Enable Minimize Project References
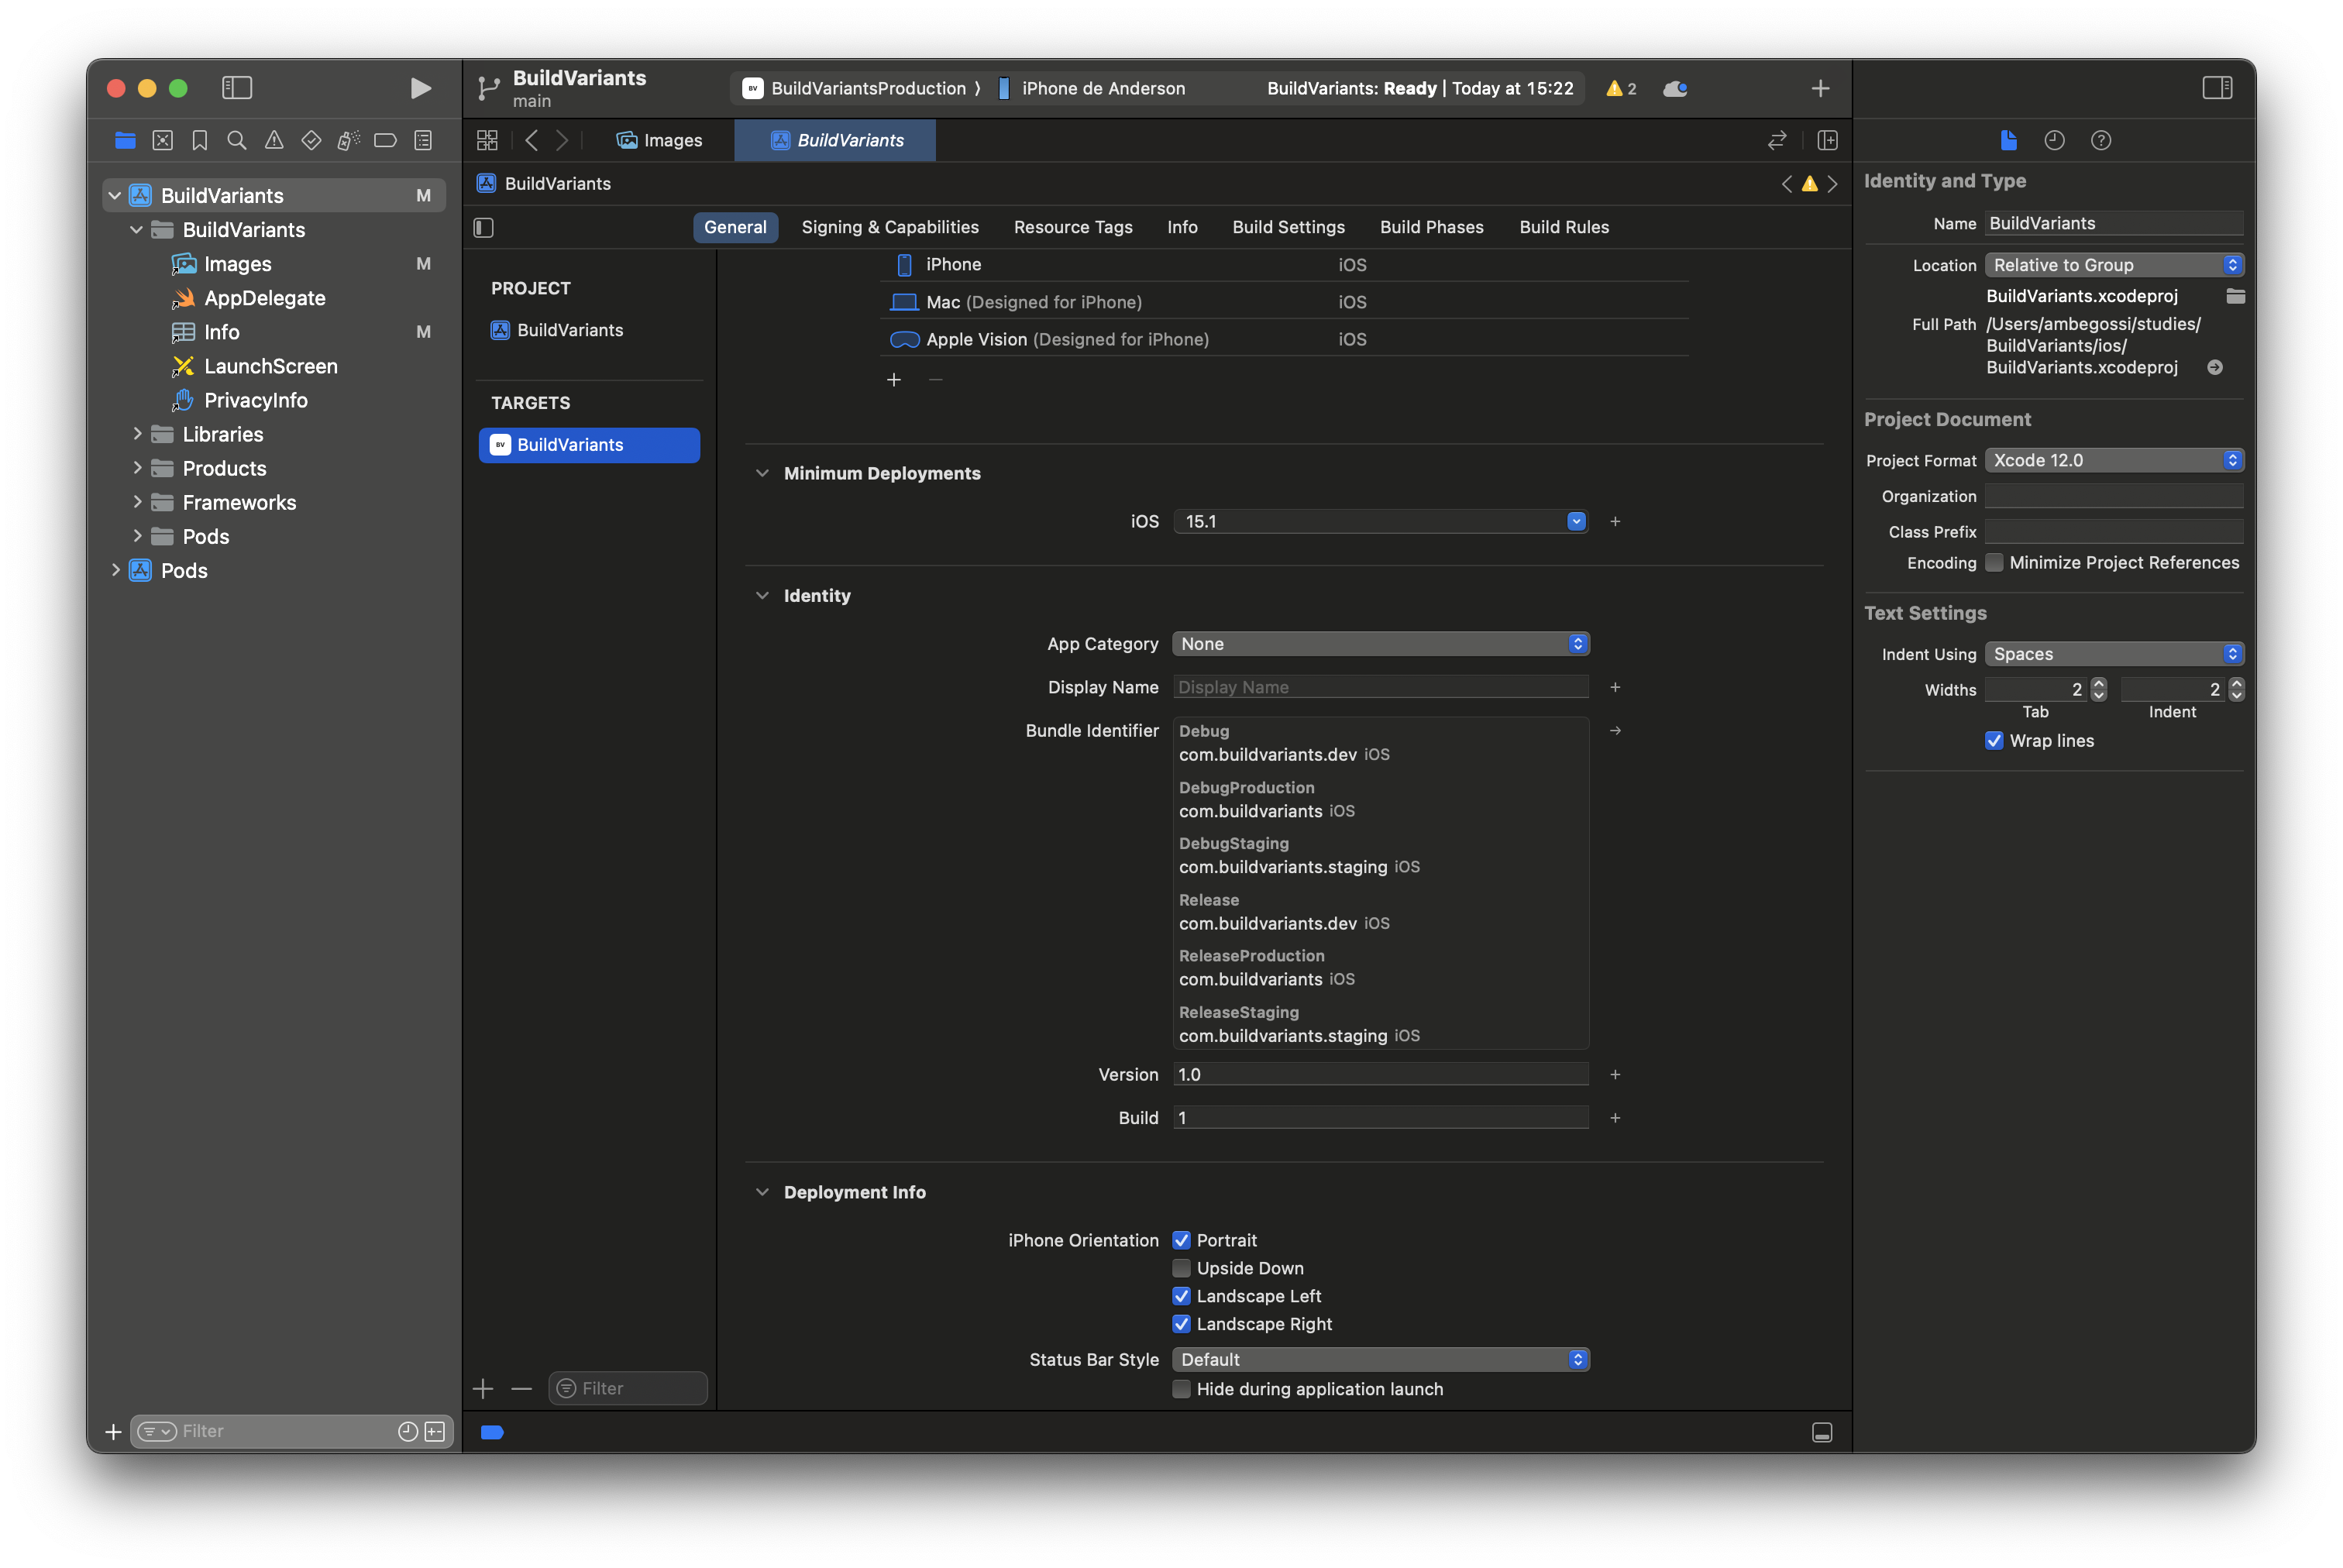Screen dimensions: 2343x1568 pos(1993,563)
